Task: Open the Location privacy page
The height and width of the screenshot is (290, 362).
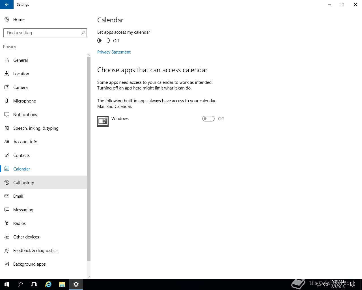Action: [44, 74]
